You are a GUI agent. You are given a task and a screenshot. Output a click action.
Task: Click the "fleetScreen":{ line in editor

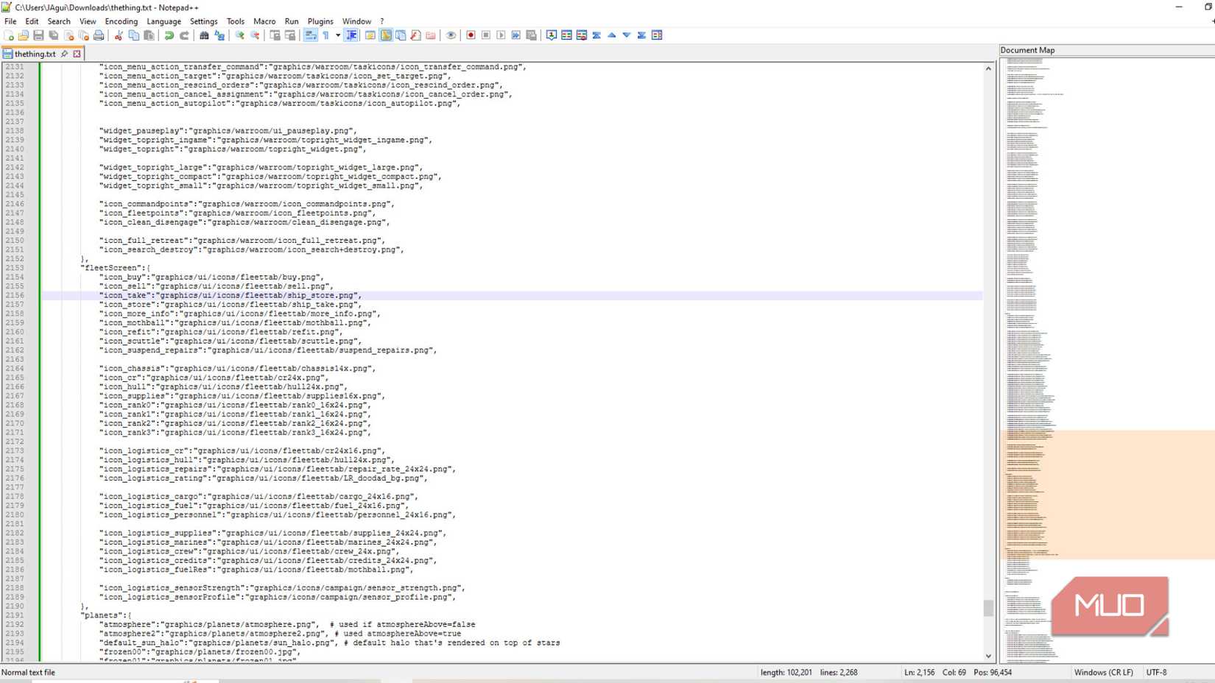coord(115,268)
